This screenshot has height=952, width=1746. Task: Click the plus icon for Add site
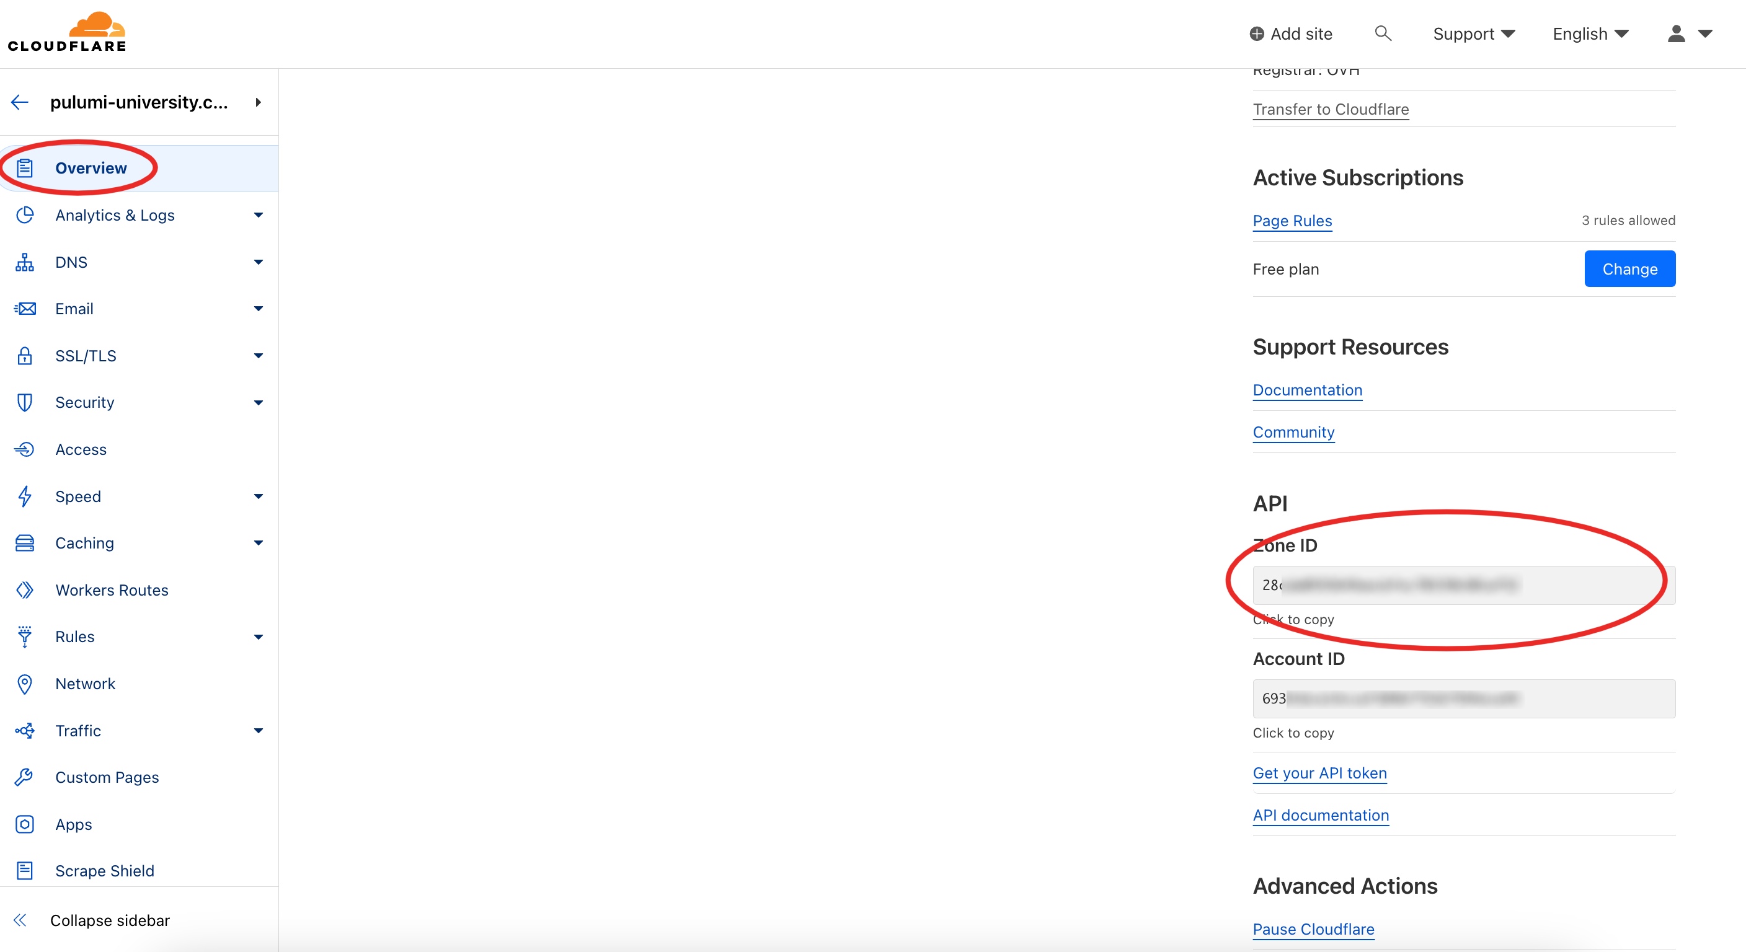tap(1257, 34)
